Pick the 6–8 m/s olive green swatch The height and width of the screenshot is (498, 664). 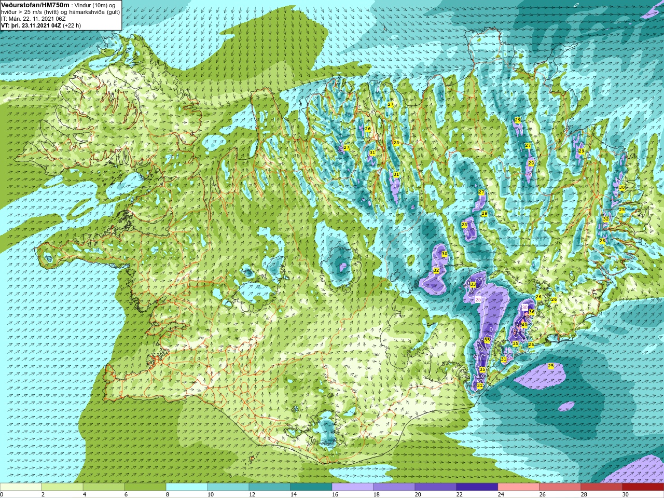pos(145,487)
